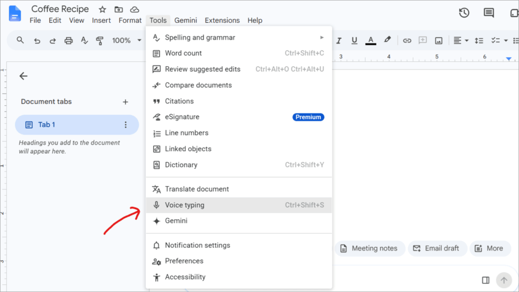This screenshot has width=519, height=292.
Task: Search the menus magnifier icon
Action: (20, 40)
